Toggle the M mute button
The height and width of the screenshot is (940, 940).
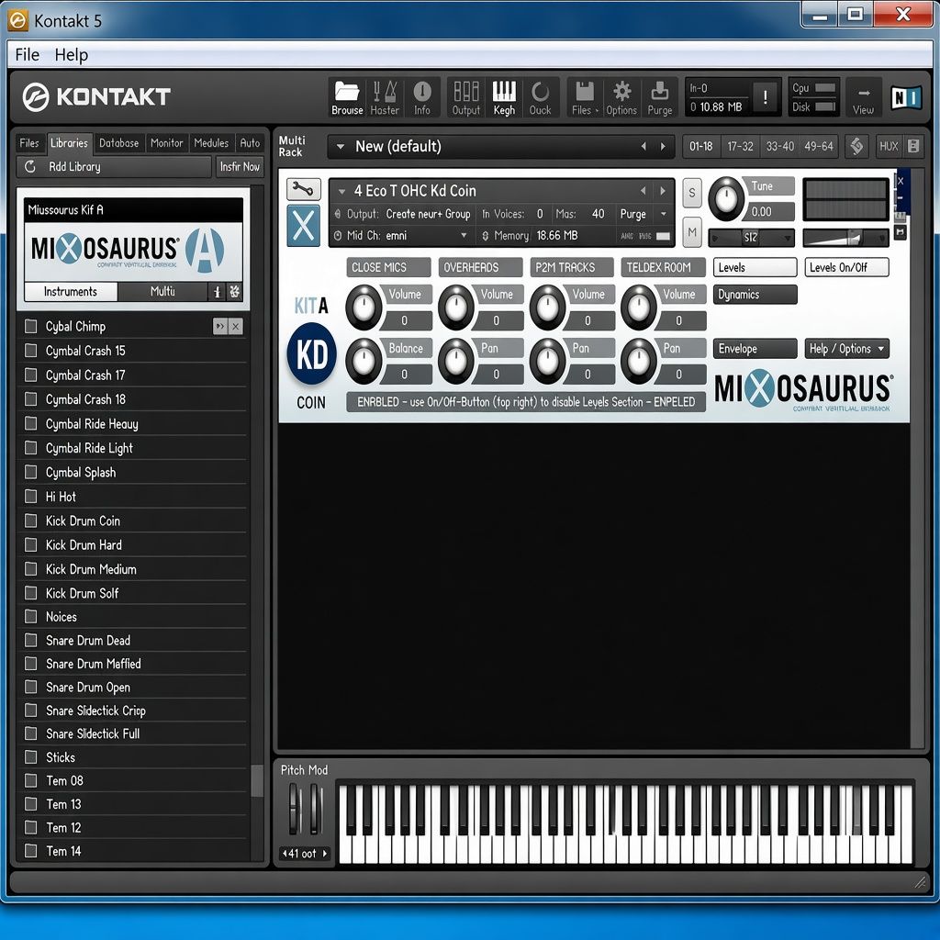(x=692, y=231)
